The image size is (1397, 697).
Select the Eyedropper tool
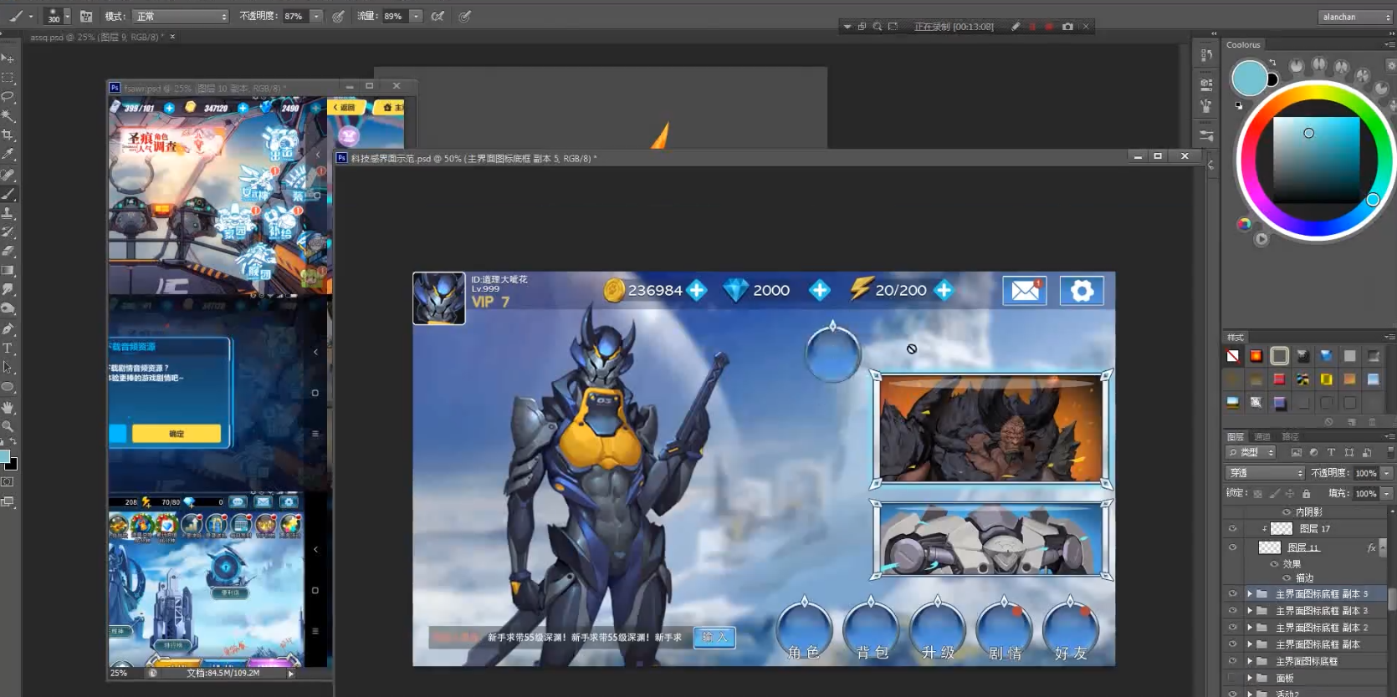(x=8, y=155)
